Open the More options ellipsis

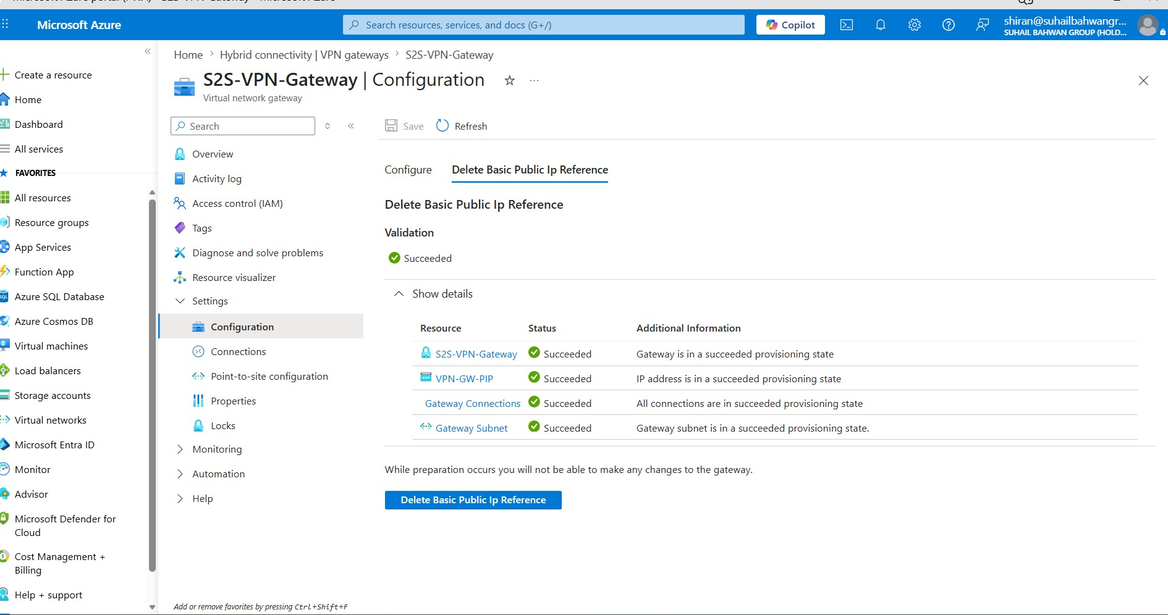pos(535,80)
